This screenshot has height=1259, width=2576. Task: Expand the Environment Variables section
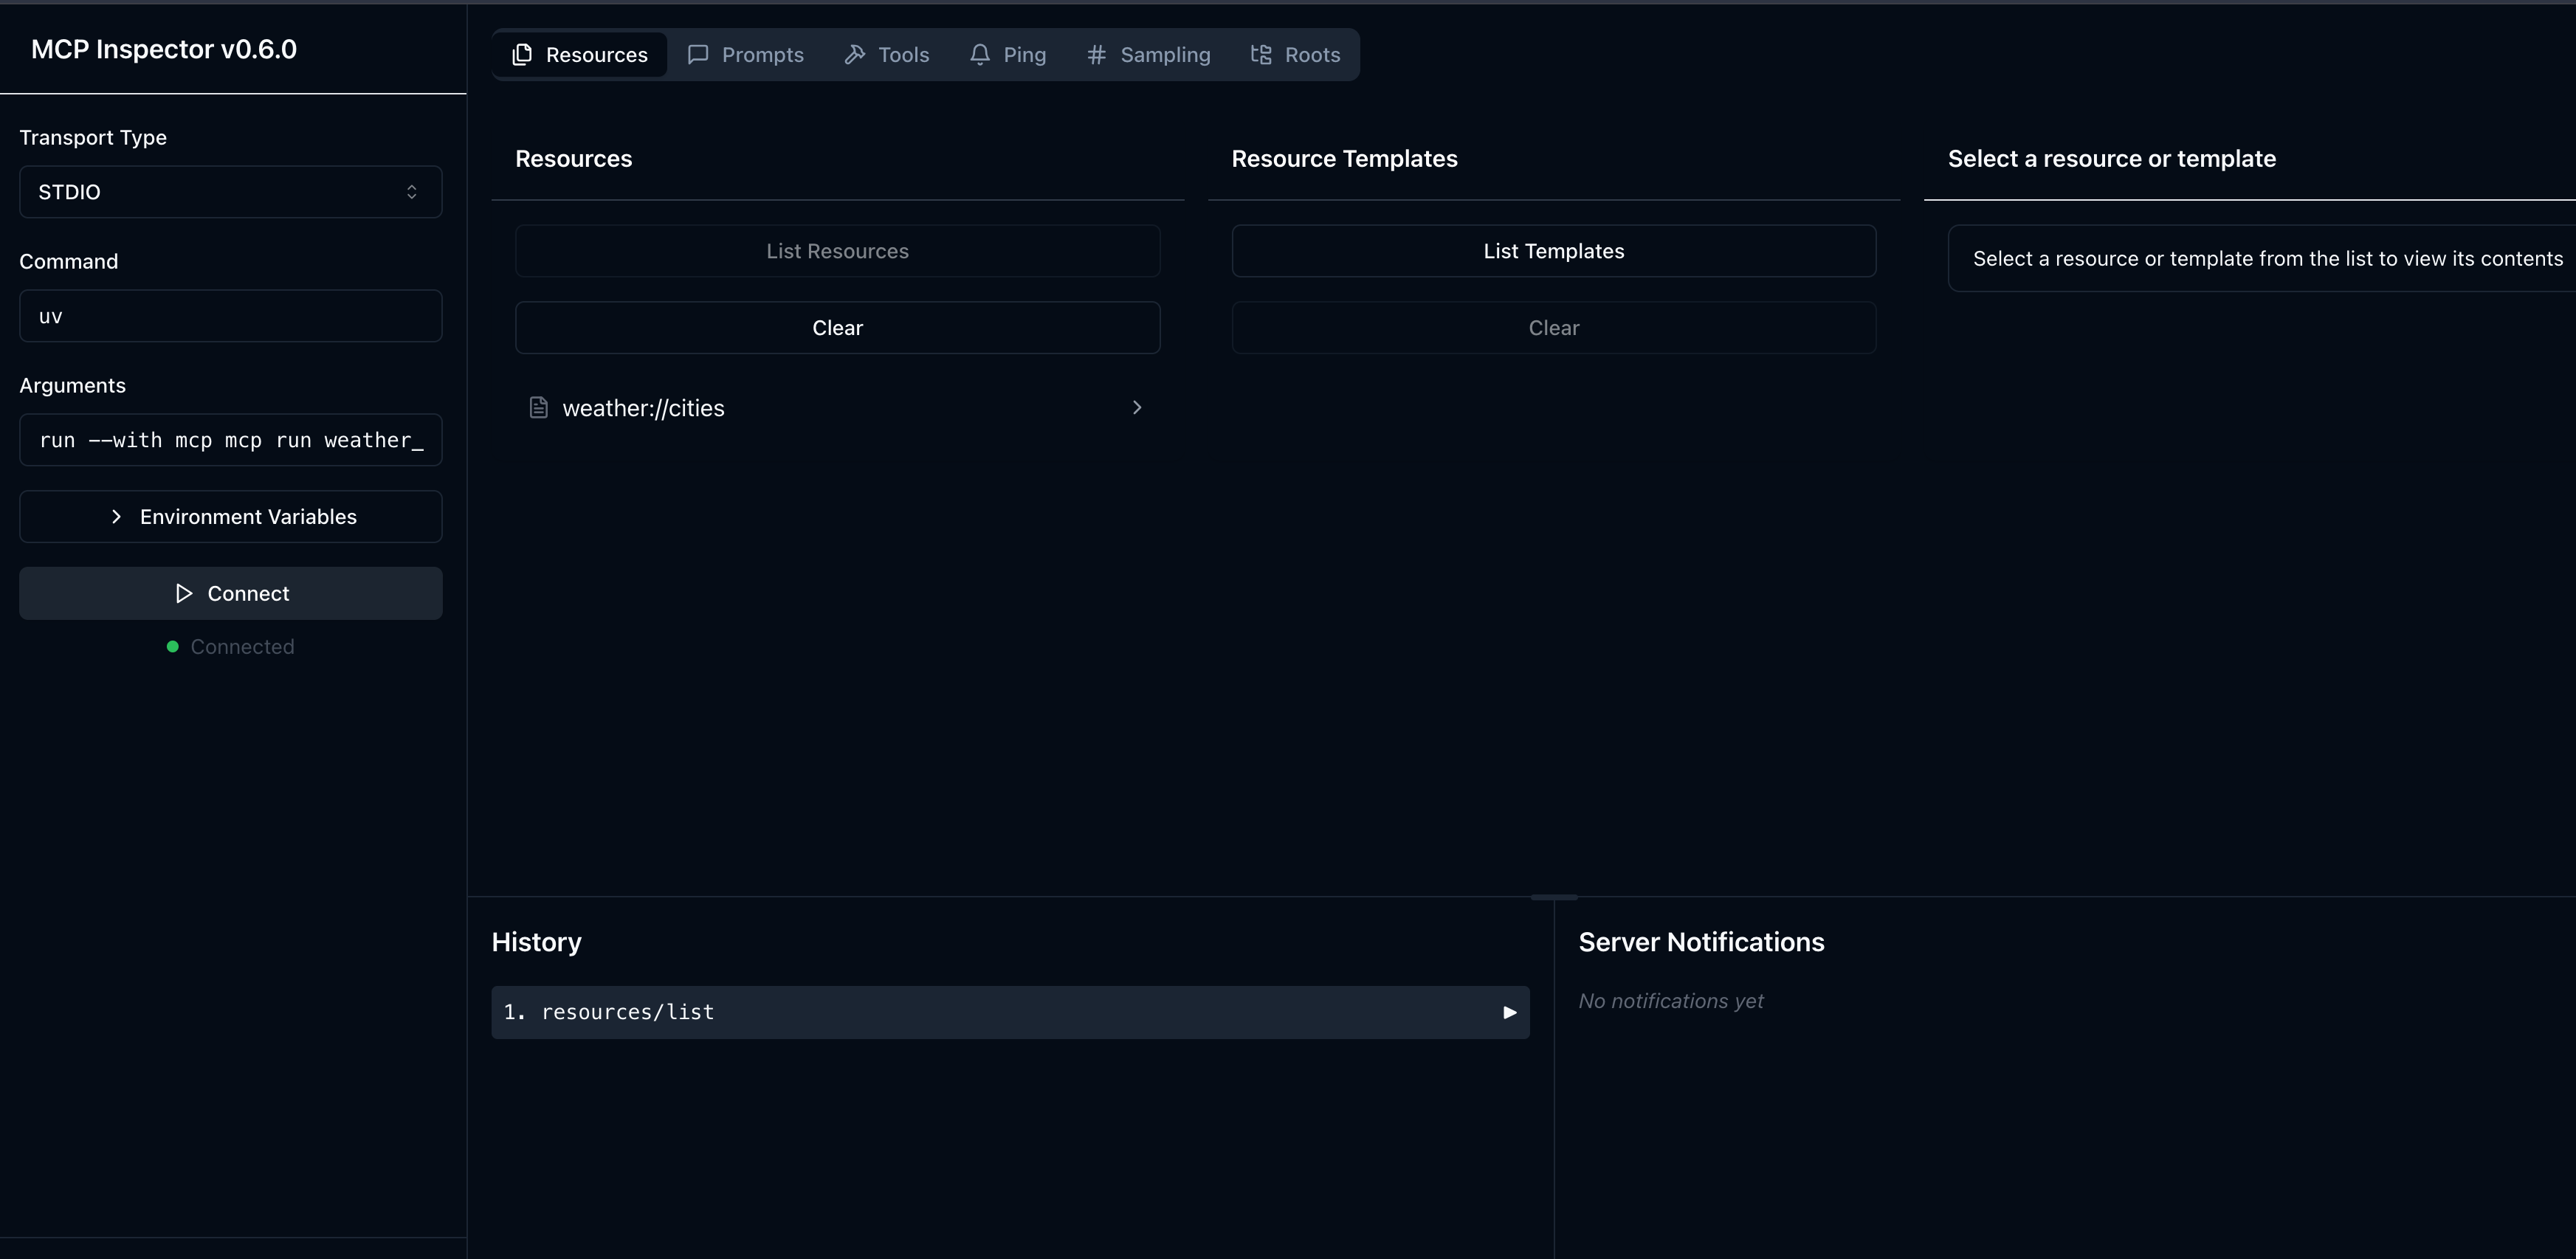click(x=231, y=517)
